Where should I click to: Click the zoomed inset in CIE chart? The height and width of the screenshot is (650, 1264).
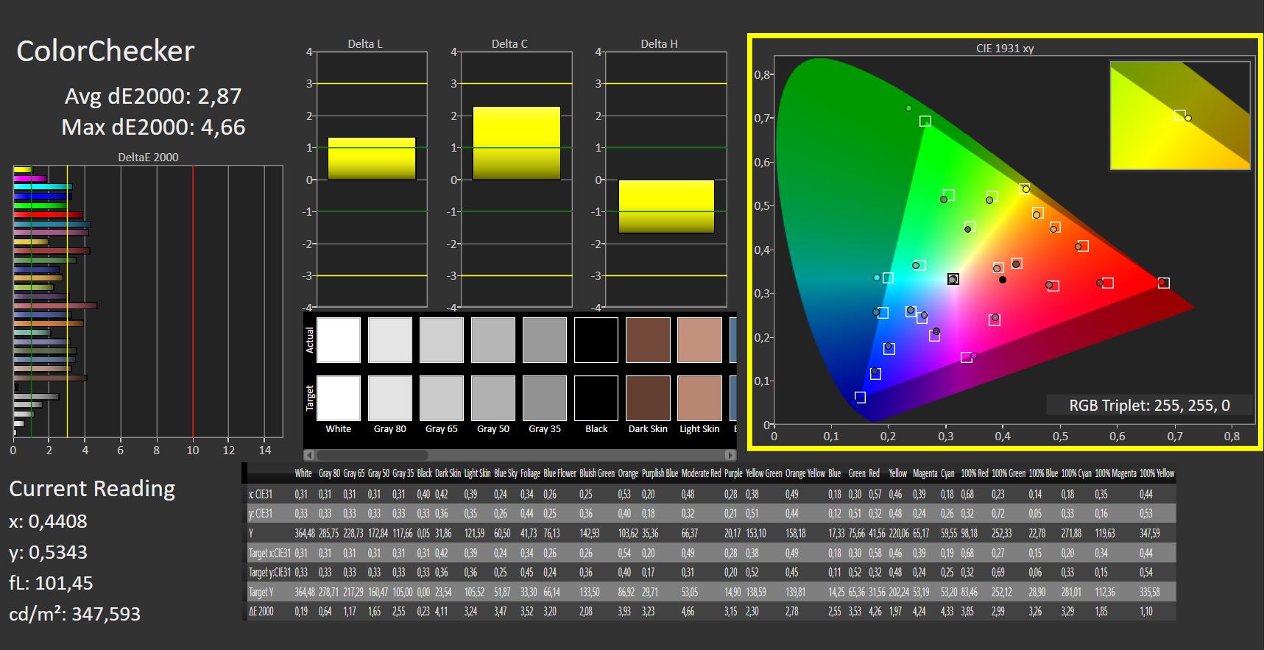(x=1180, y=116)
